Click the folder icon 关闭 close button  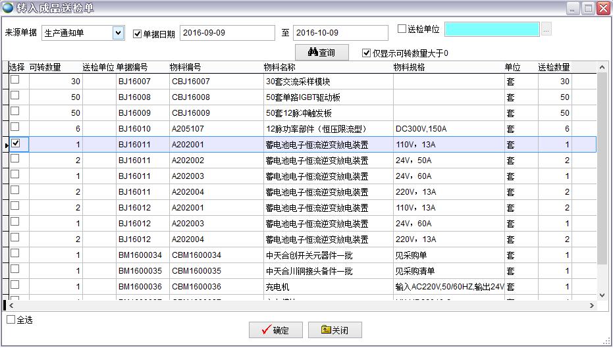[334, 330]
